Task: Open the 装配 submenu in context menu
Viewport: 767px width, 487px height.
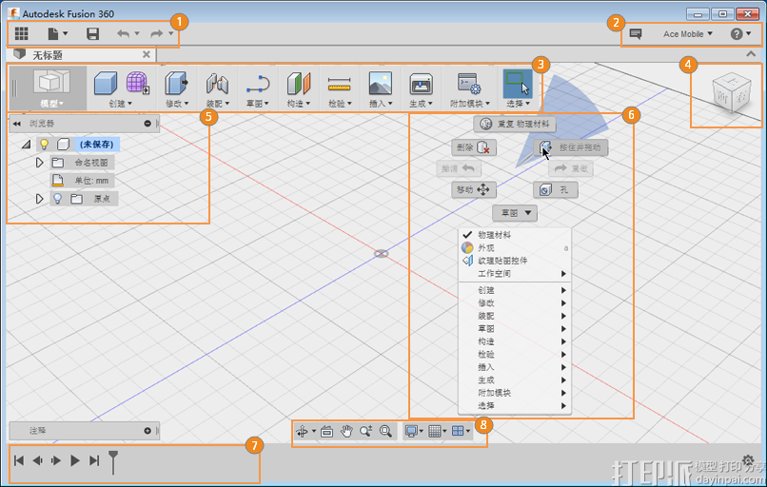Action: click(x=515, y=316)
